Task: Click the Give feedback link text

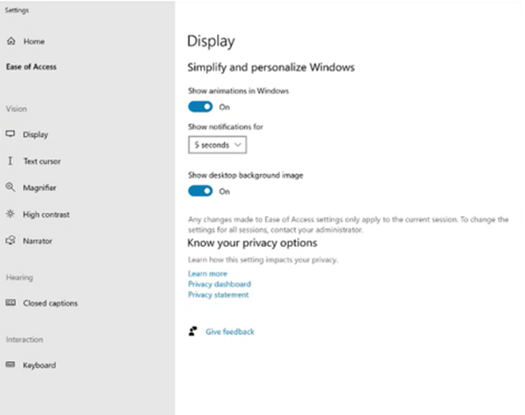Action: 230,332
